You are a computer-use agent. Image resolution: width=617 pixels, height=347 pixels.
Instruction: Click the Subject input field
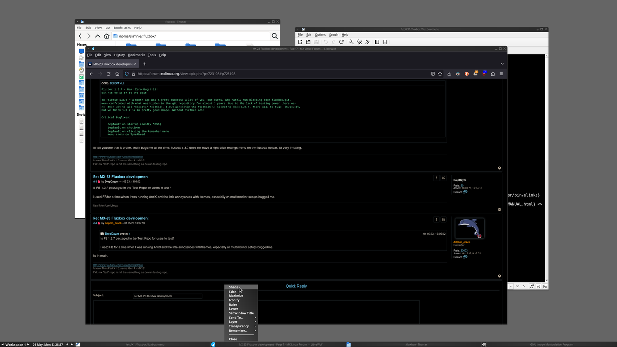click(168, 296)
